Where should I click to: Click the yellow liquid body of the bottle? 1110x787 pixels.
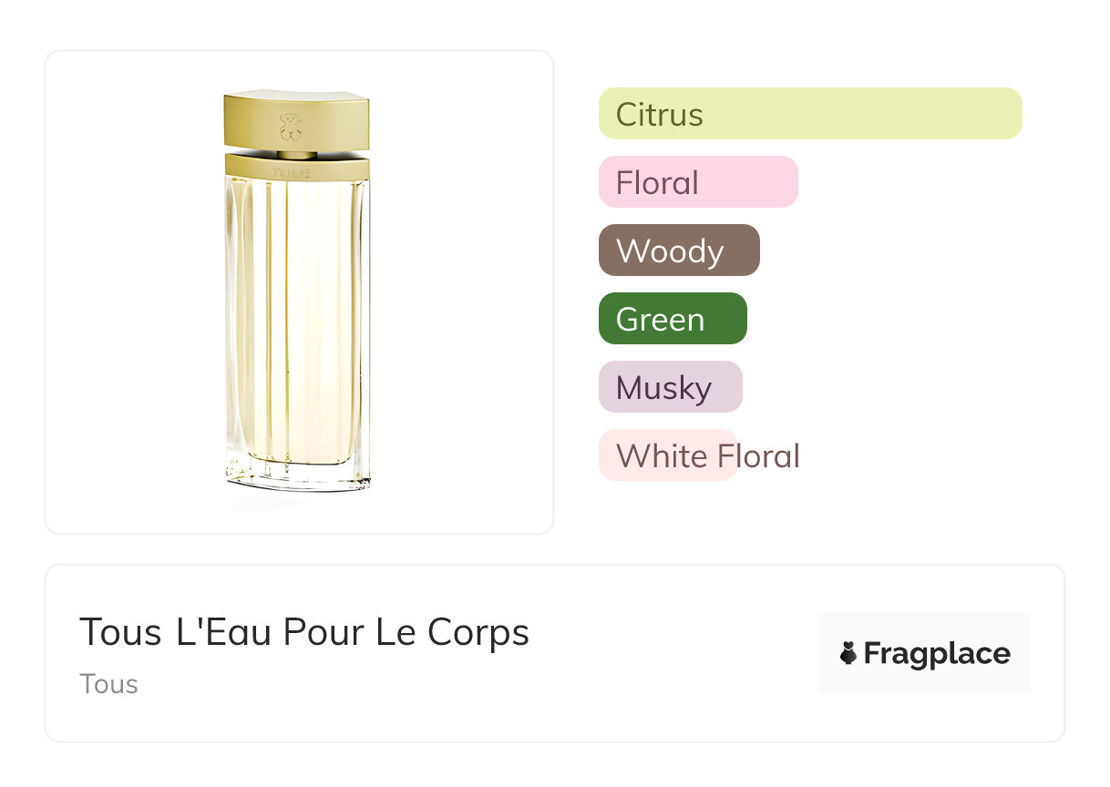click(297, 319)
